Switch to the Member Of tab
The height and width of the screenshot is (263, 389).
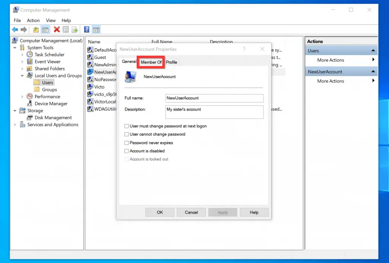pyautogui.click(x=150, y=62)
